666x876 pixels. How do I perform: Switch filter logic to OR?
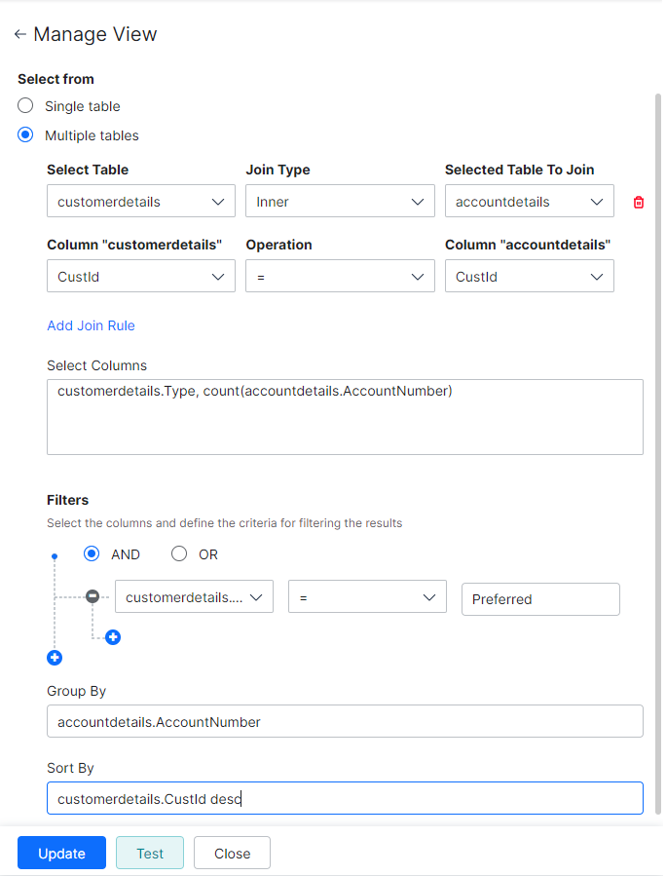pos(179,553)
